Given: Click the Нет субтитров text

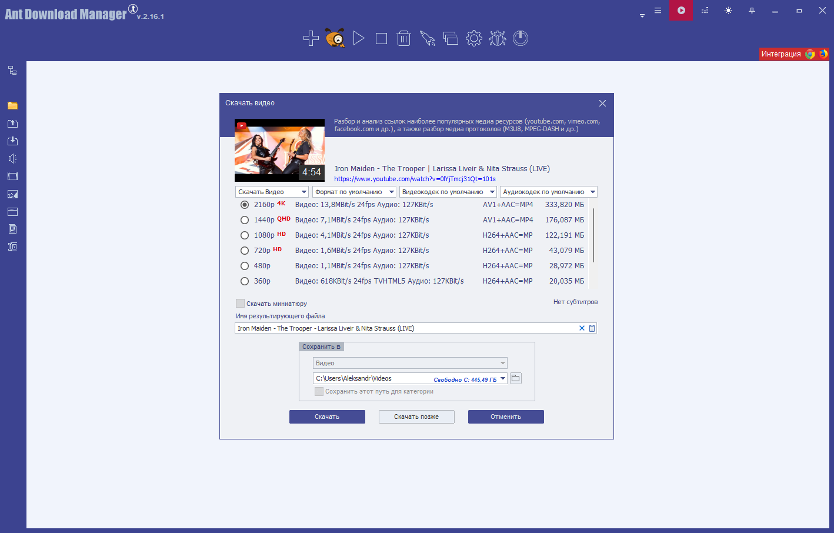Looking at the screenshot, I should coord(575,302).
